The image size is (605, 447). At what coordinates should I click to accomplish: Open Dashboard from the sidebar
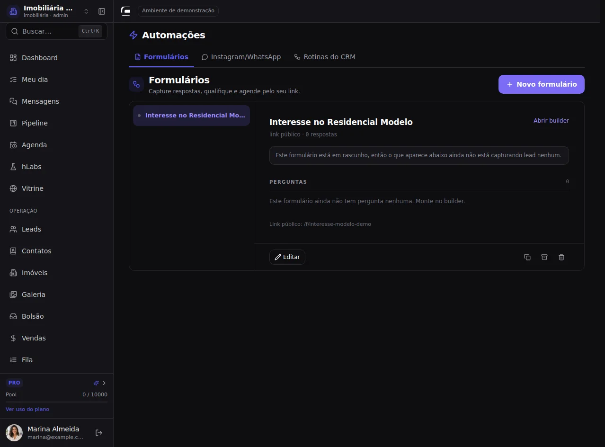[57, 58]
